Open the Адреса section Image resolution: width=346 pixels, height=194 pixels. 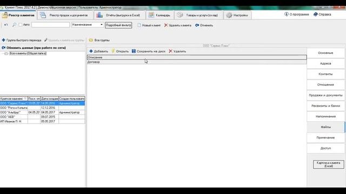tap(325, 64)
